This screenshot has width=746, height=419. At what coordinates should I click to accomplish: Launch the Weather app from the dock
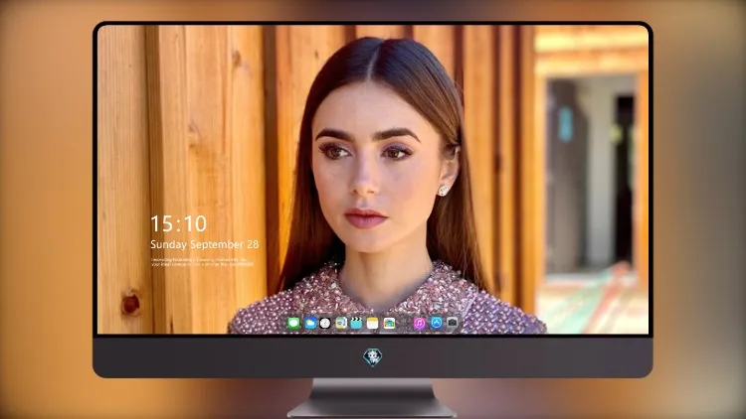(310, 323)
